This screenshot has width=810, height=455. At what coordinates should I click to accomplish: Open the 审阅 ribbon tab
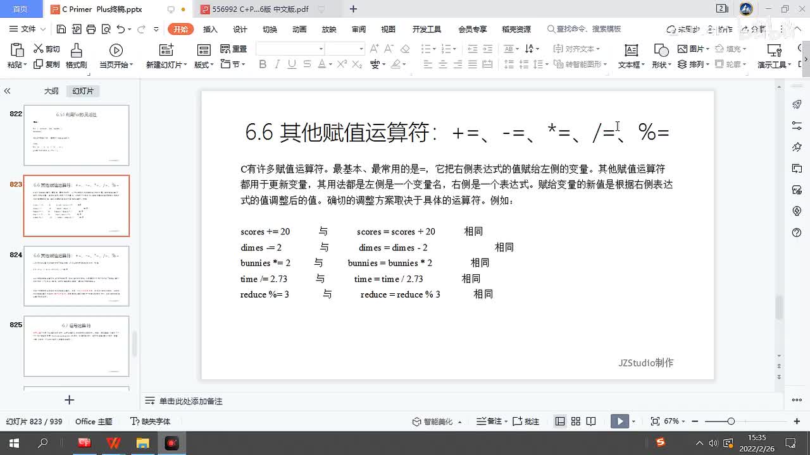click(x=359, y=29)
